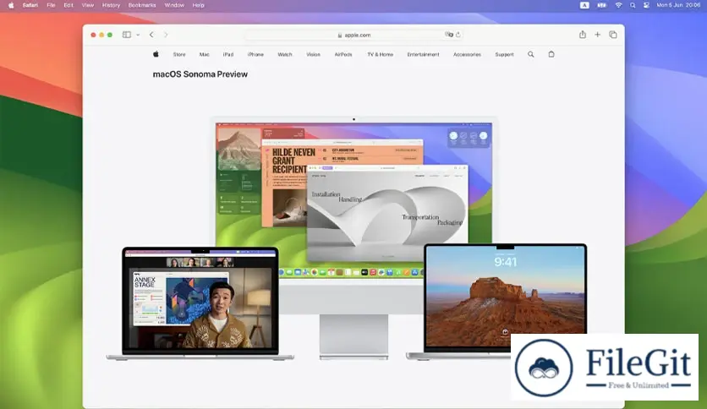
Task: Click the keyboard input source icon
Action: tap(584, 5)
